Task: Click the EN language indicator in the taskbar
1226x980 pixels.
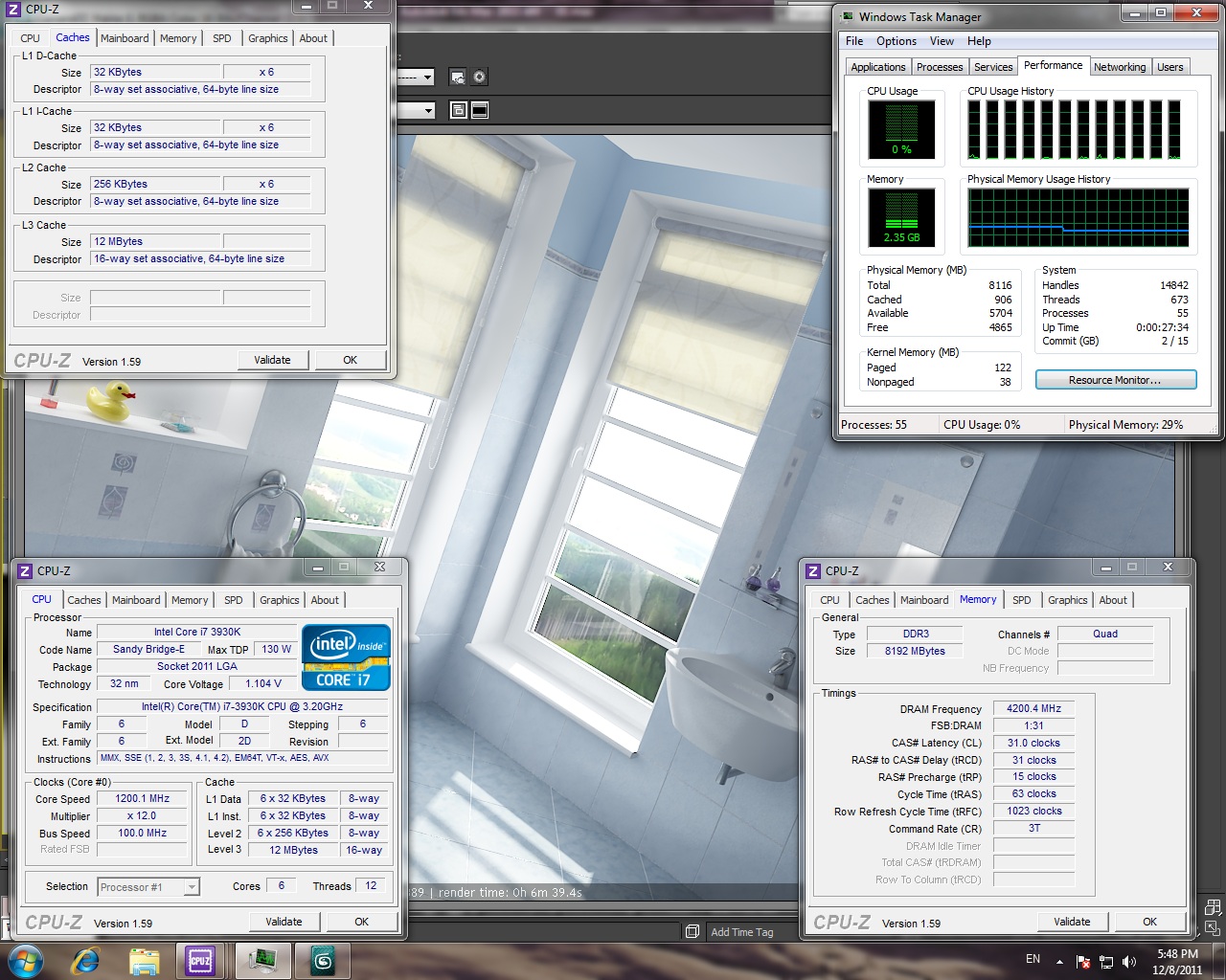Action: click(1033, 959)
